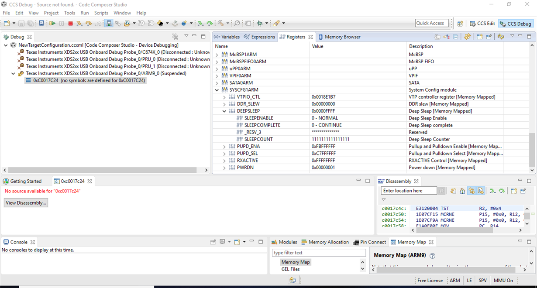Click the Continuous Refresh icon in Registers

tap(501, 37)
